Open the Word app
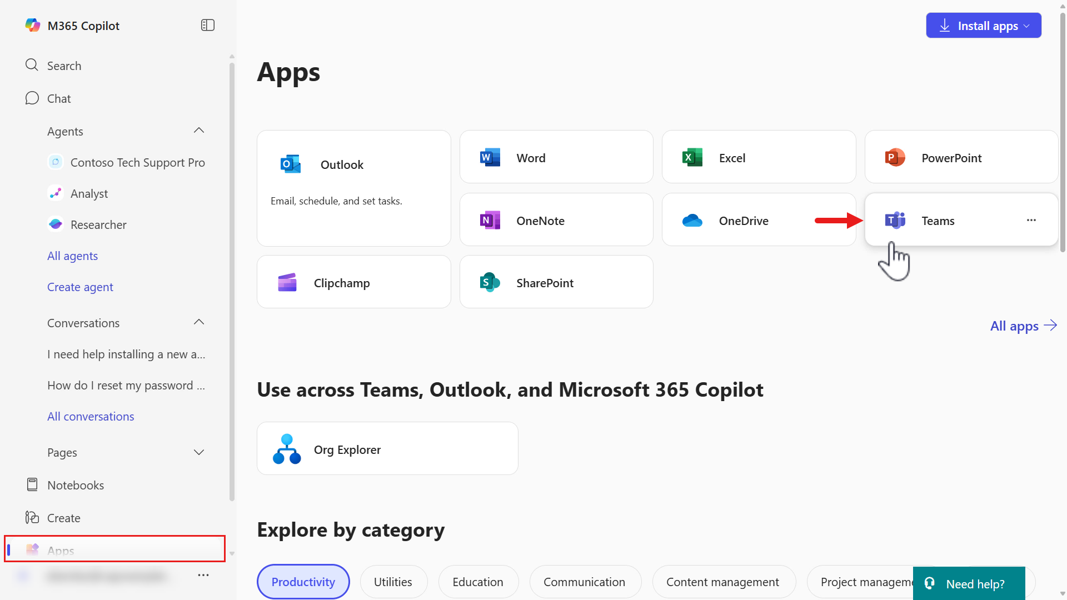Image resolution: width=1067 pixels, height=600 pixels. (x=556, y=157)
